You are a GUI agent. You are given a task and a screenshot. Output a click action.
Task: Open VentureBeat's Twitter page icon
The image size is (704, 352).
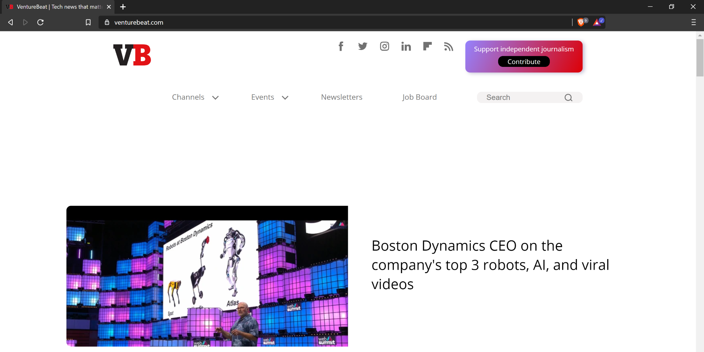(363, 46)
